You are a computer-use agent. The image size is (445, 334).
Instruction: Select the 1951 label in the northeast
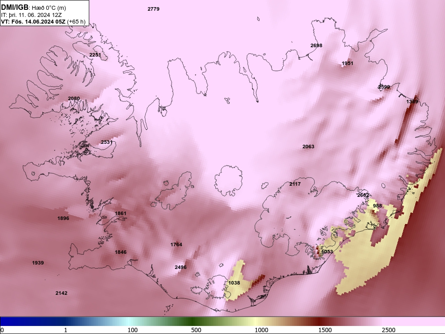[348, 63]
